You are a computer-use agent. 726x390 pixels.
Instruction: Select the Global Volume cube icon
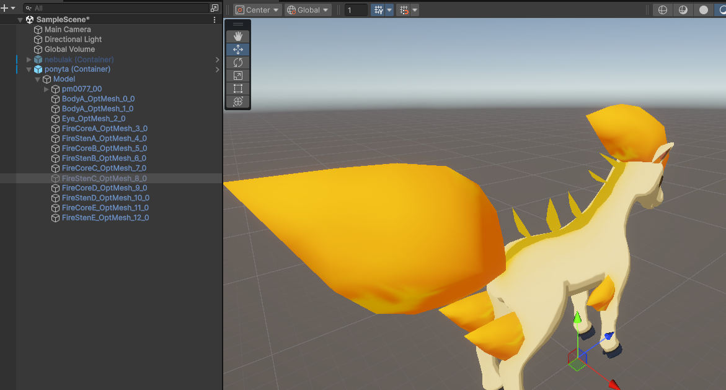pyautogui.click(x=38, y=50)
